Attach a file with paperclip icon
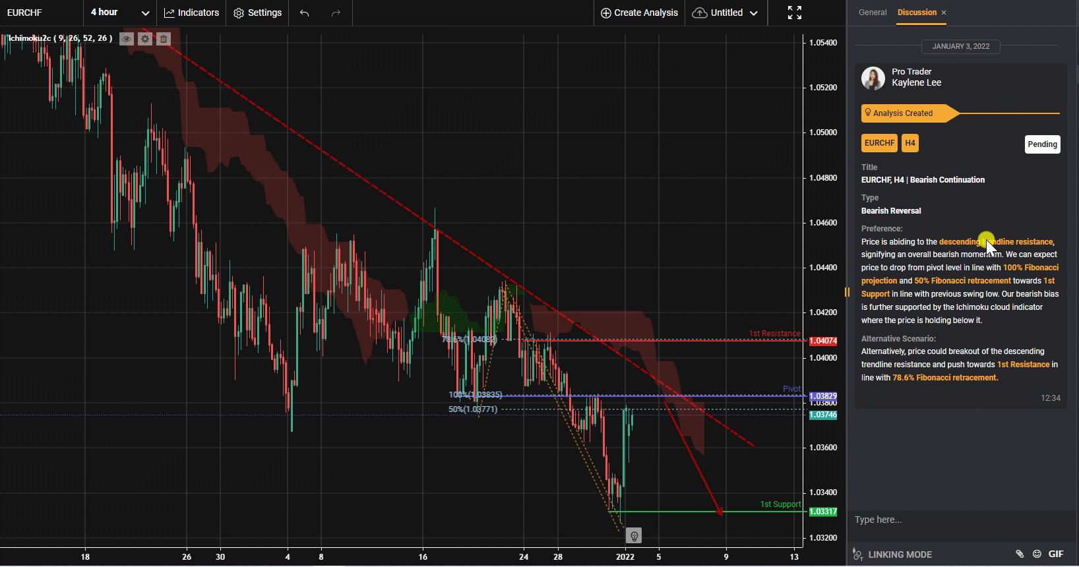The width and height of the screenshot is (1079, 567). click(x=1019, y=554)
